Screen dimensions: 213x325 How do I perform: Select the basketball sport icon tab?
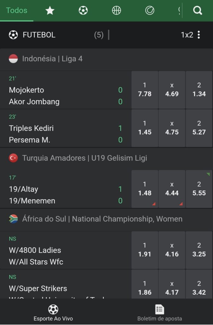[116, 11]
